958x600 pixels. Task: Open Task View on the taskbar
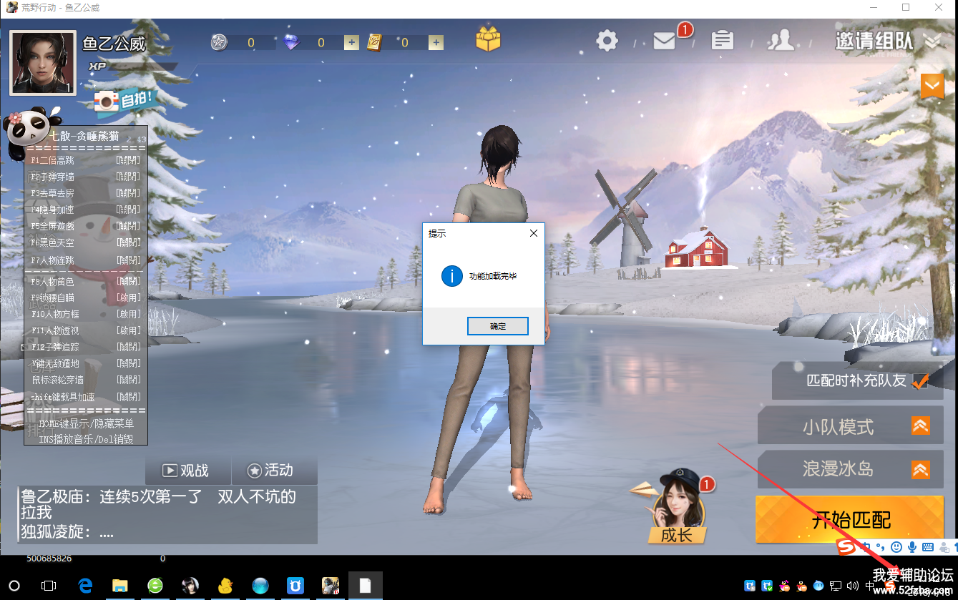click(x=49, y=586)
